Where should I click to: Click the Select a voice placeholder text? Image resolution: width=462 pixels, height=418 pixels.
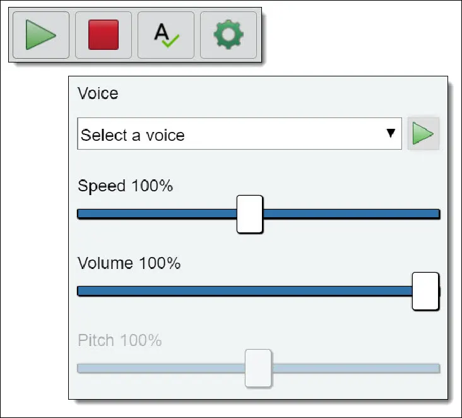click(x=133, y=135)
